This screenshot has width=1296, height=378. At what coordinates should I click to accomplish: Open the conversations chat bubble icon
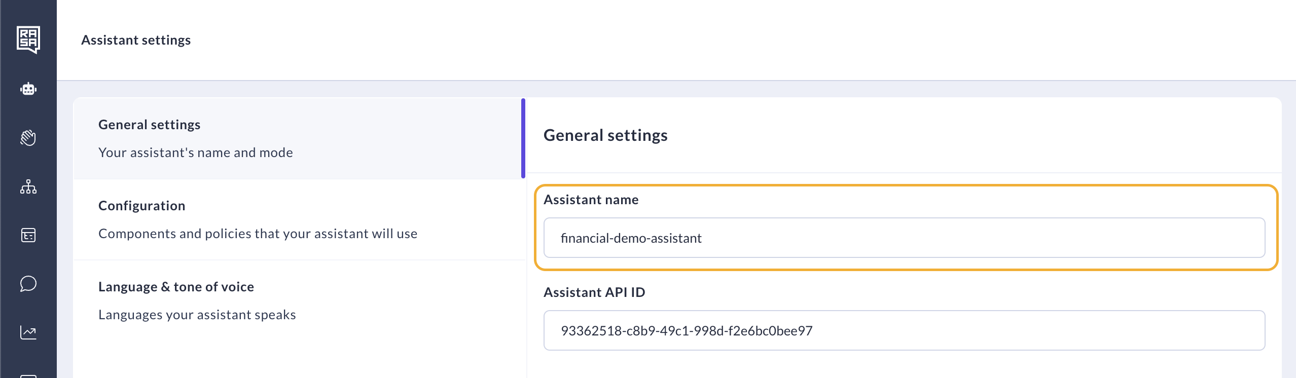[28, 284]
